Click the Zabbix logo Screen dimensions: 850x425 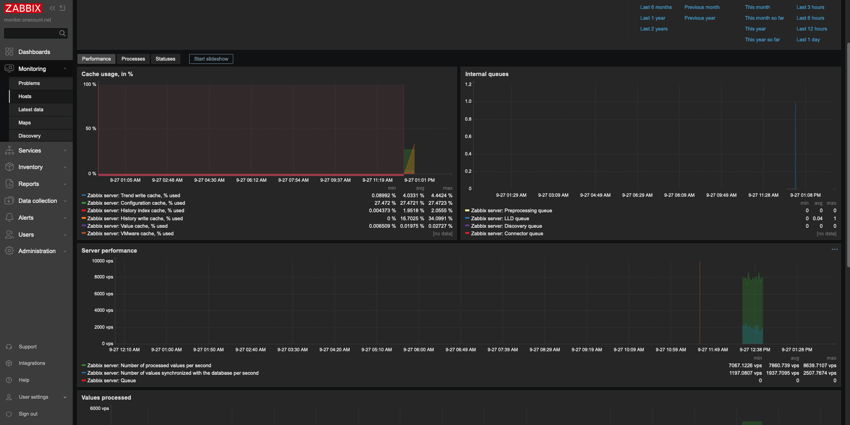pyautogui.click(x=23, y=8)
